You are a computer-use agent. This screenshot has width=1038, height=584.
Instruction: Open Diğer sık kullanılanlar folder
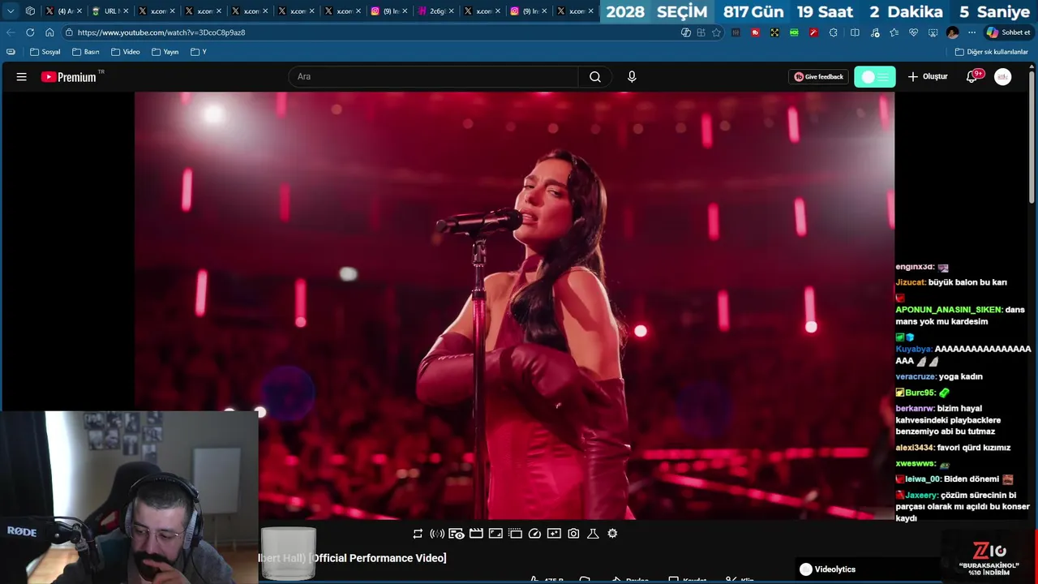tap(991, 52)
